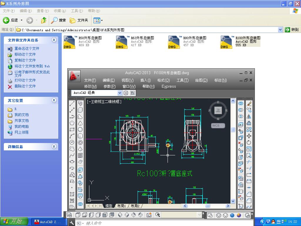Select the Rectangle draw tool
This screenshot has height=226, width=301.
click(x=72, y=129)
